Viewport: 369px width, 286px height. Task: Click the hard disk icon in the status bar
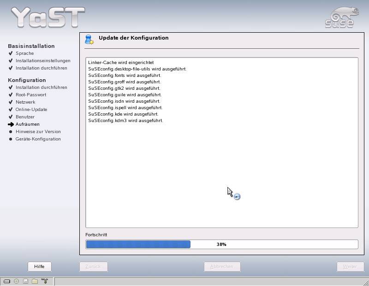click(x=7, y=281)
